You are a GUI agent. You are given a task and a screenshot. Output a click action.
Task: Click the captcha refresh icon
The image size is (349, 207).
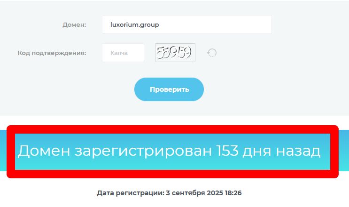[x=212, y=53]
